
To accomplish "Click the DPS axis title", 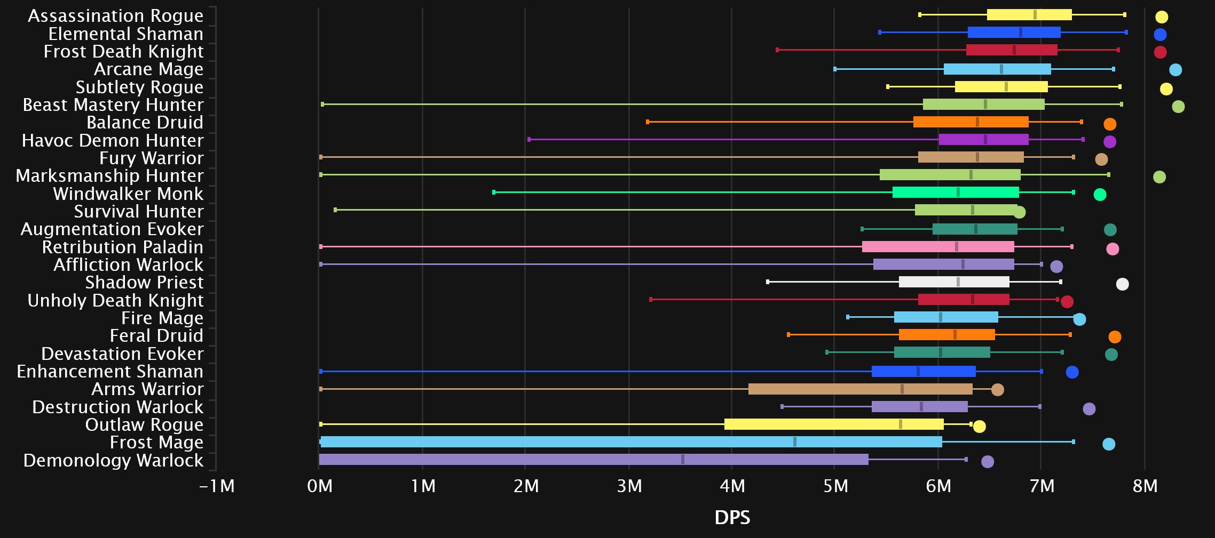I will (732, 517).
